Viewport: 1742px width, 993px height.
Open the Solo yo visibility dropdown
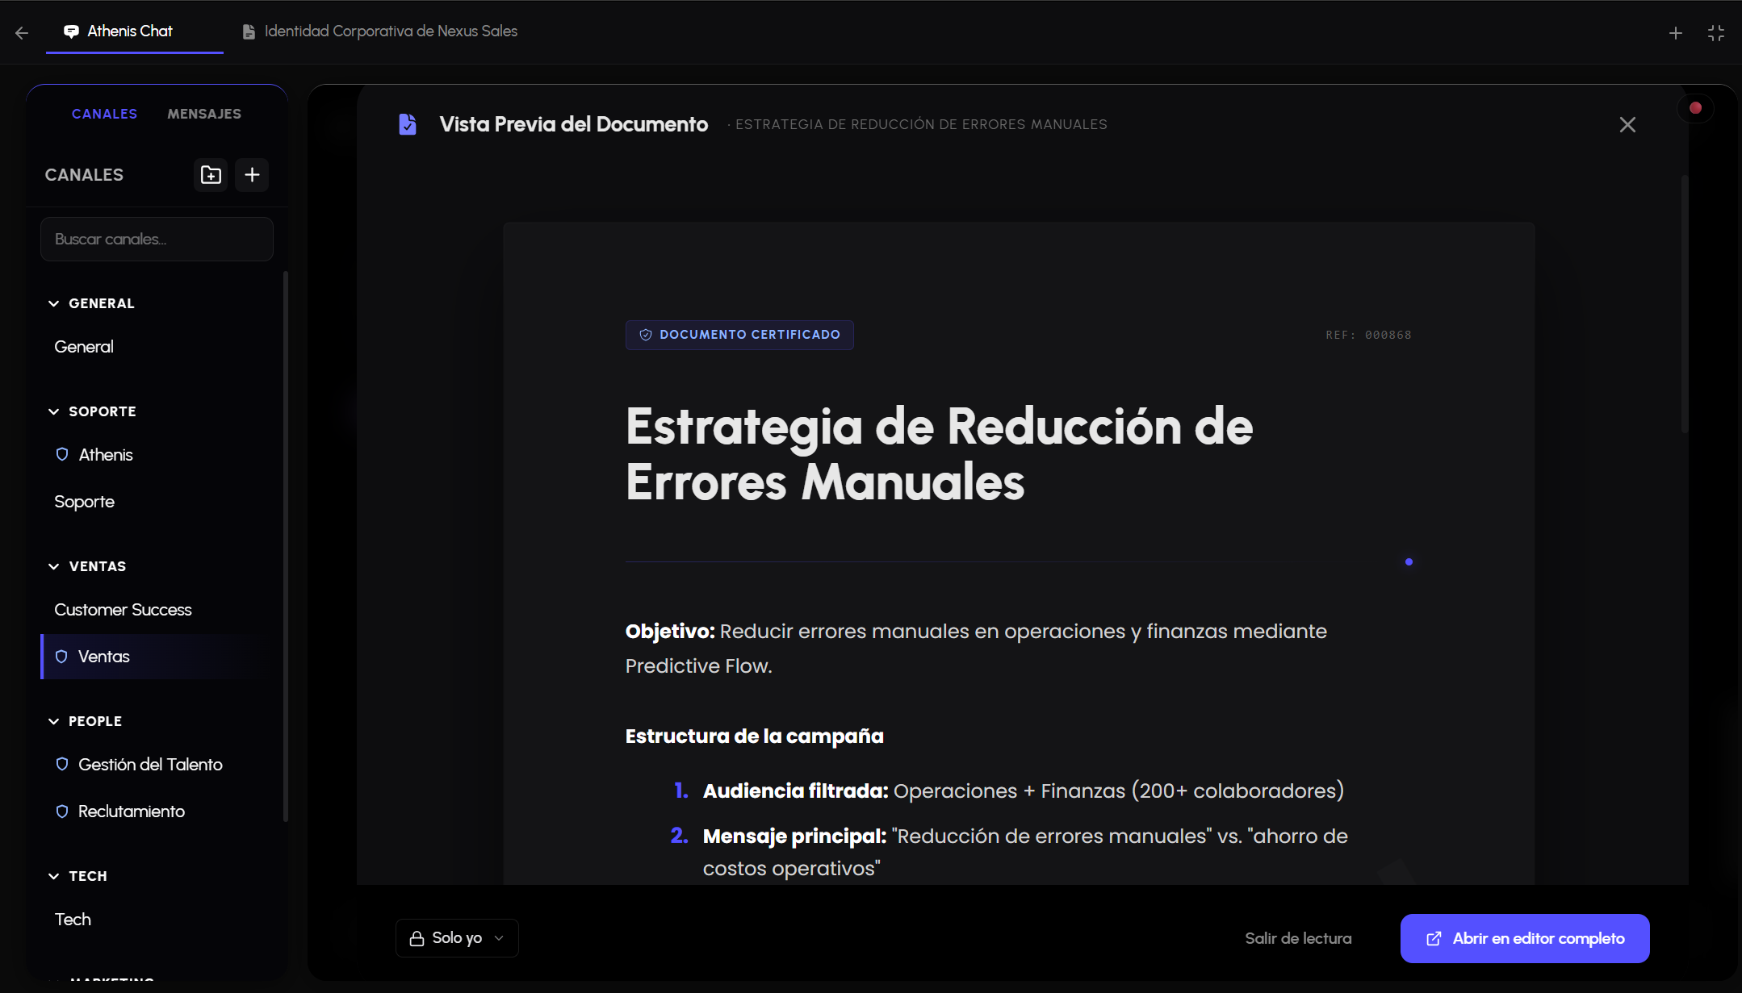coord(457,938)
